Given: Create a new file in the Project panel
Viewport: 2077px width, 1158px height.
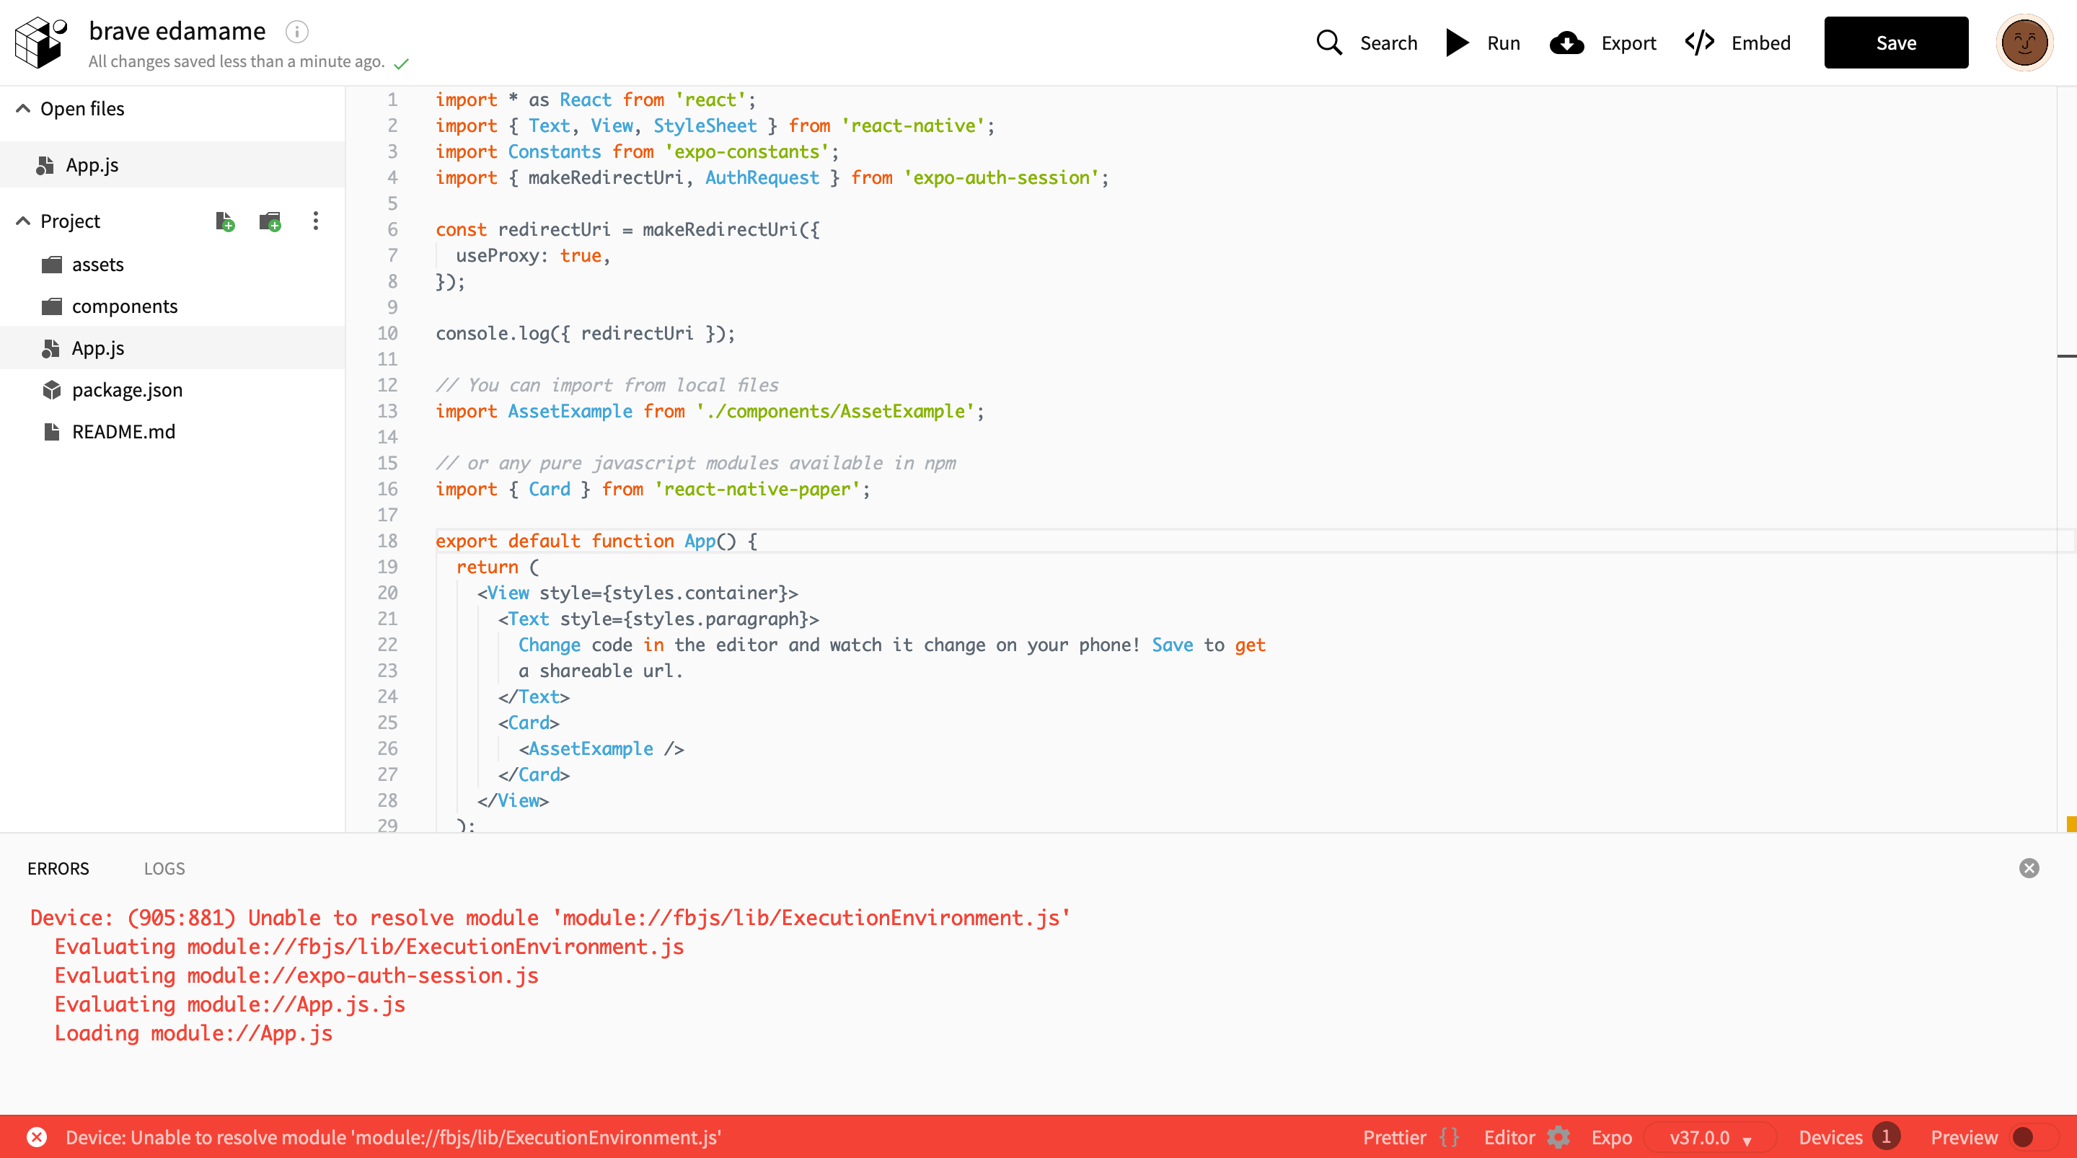Looking at the screenshot, I should click(x=225, y=222).
